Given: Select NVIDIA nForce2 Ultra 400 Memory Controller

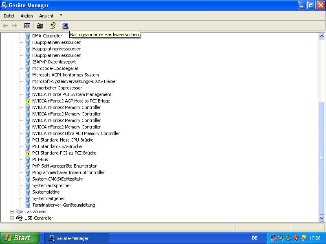Looking at the screenshot, I should click(76, 133).
